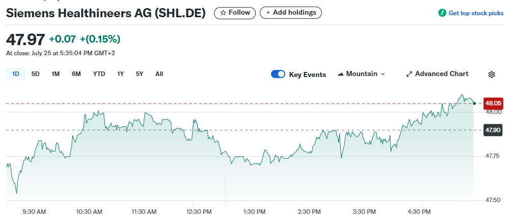Image resolution: width=512 pixels, height=221 pixels.
Task: Select the 1D time range tab
Action: pos(16,74)
